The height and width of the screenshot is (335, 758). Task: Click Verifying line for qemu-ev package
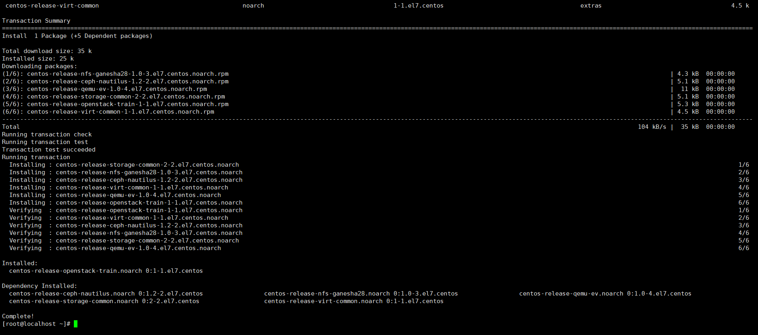[x=115, y=248]
